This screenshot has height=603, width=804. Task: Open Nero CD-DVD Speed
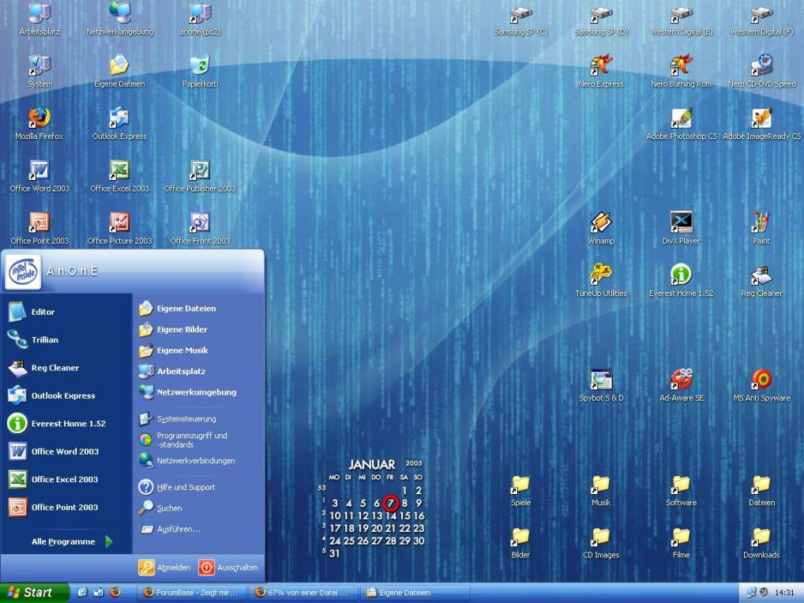(x=761, y=71)
